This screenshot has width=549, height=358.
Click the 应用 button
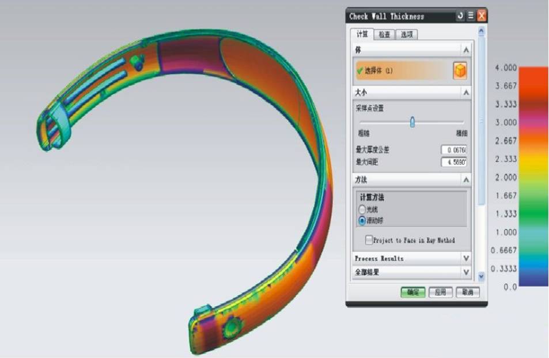440,292
